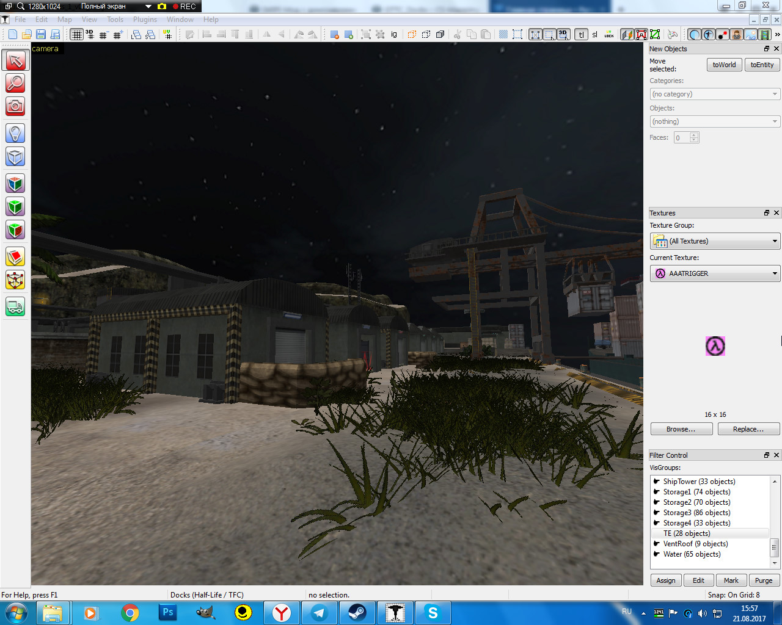This screenshot has width=782, height=625.
Task: Click the toEntity button
Action: [x=762, y=65]
